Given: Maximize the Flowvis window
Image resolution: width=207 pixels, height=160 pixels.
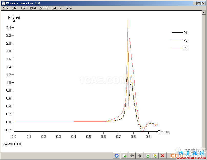Looking at the screenshot, I should 199,3.
